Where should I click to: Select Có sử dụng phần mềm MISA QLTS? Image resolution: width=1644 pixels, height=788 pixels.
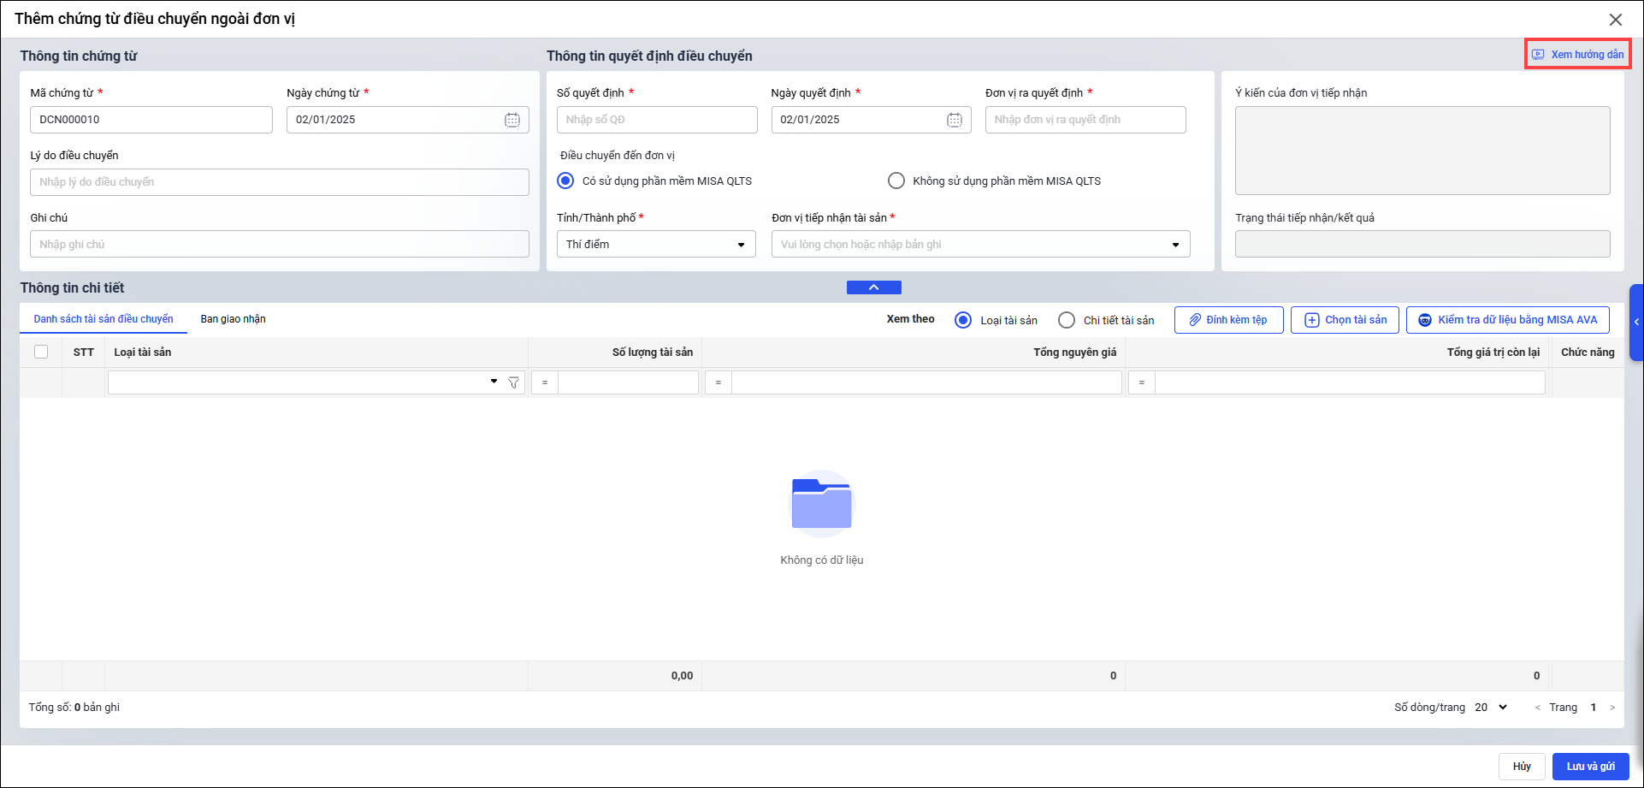(x=565, y=181)
